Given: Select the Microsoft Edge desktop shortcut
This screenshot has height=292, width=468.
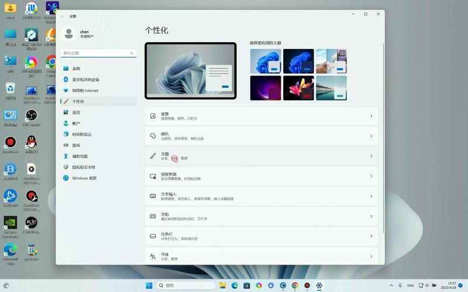Looking at the screenshot, I should click(11, 253).
